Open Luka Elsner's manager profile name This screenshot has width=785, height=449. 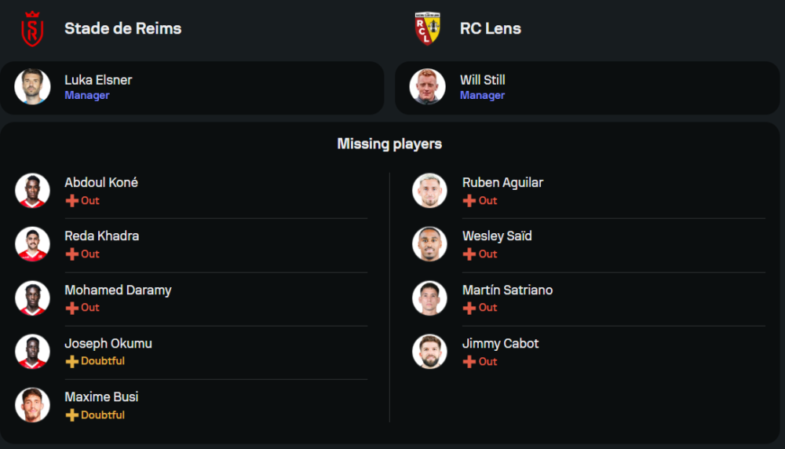click(x=98, y=80)
